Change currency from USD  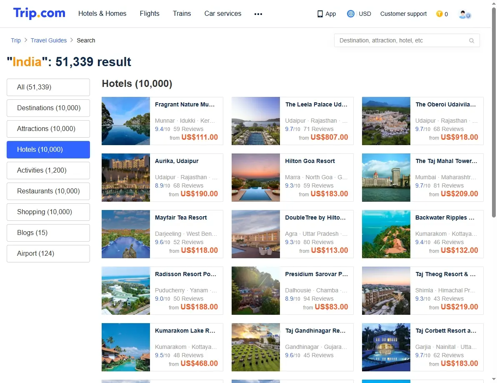365,14
